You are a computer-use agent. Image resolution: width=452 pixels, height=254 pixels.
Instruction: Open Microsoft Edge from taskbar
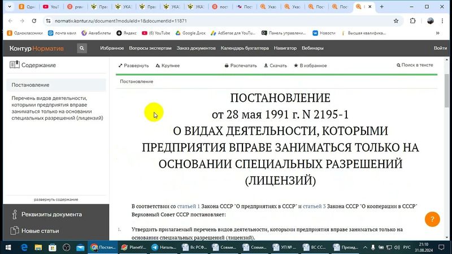pos(24,247)
